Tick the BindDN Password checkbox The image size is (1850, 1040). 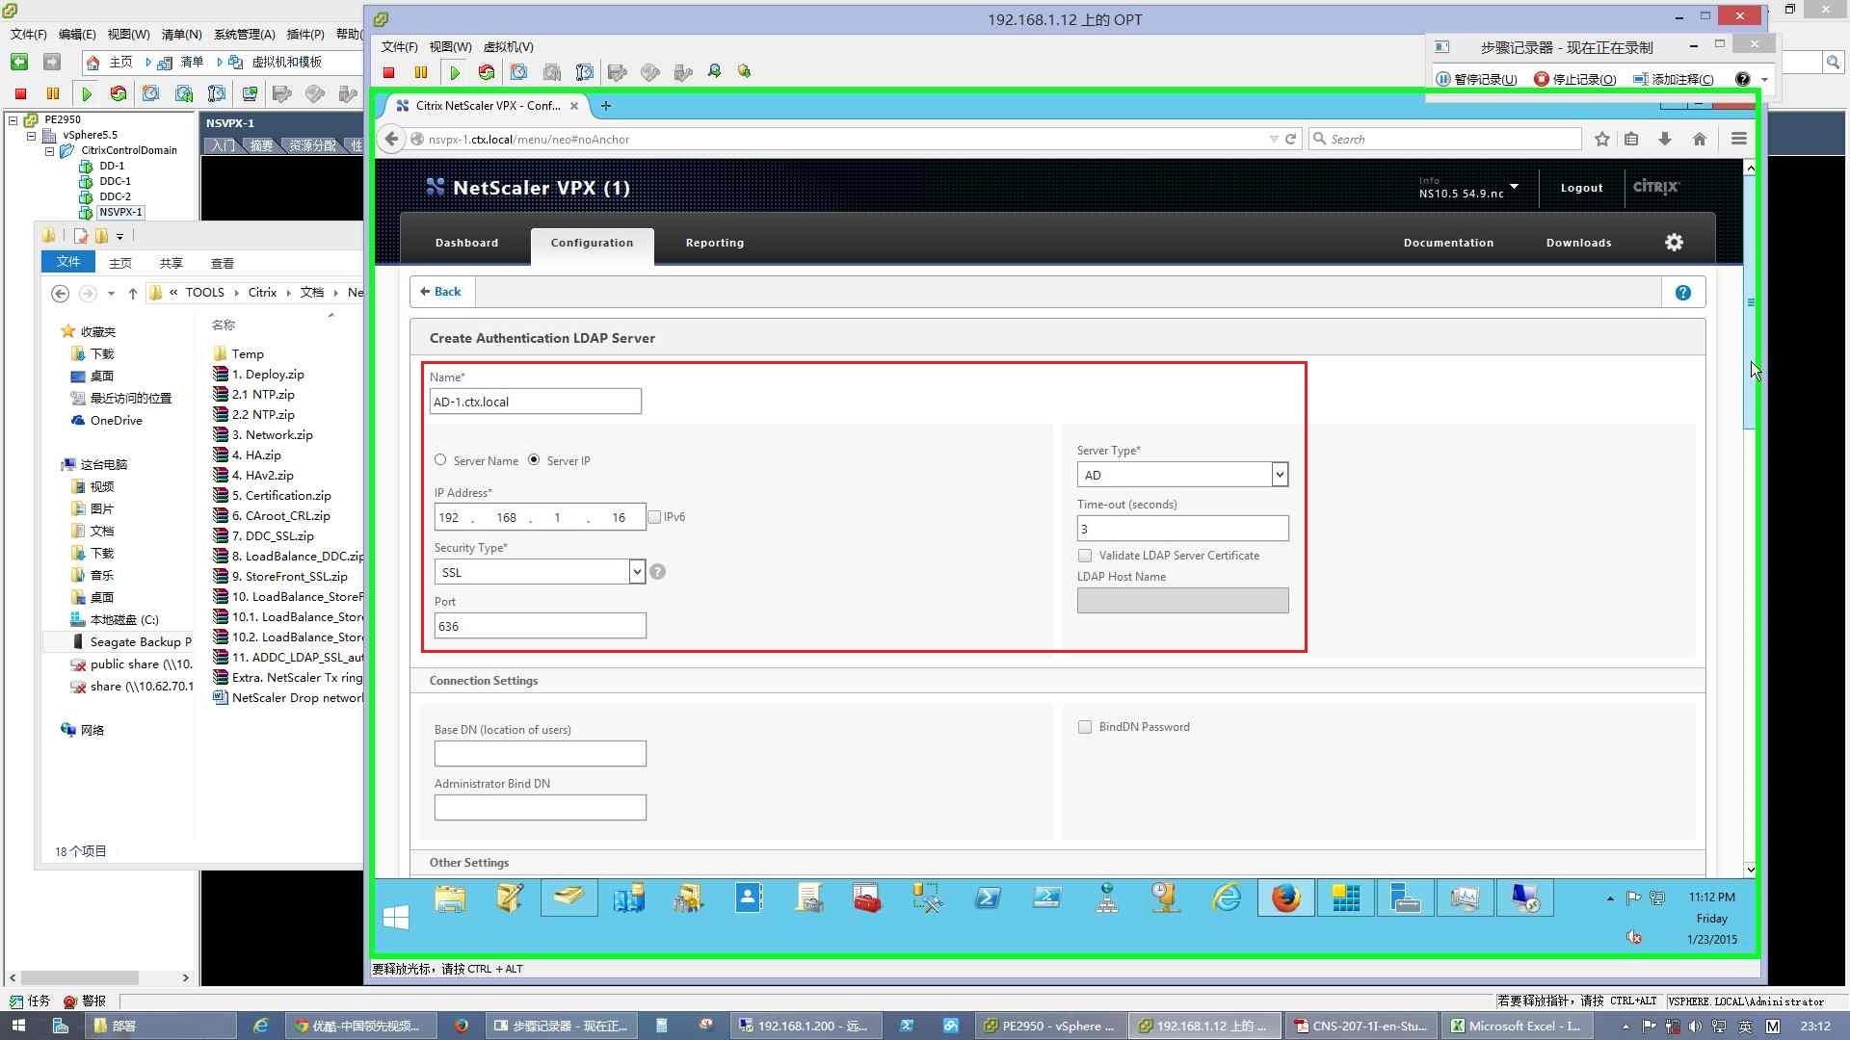1085,727
